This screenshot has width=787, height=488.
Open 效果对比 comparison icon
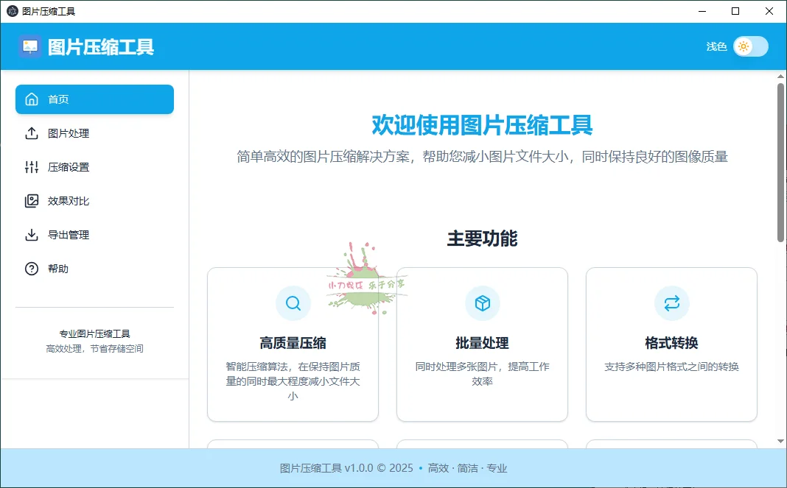pyautogui.click(x=31, y=200)
